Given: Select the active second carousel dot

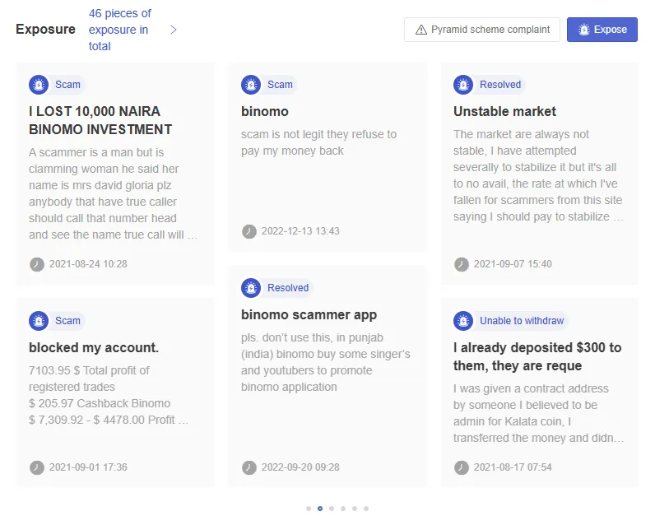Looking at the screenshot, I should 320,509.
